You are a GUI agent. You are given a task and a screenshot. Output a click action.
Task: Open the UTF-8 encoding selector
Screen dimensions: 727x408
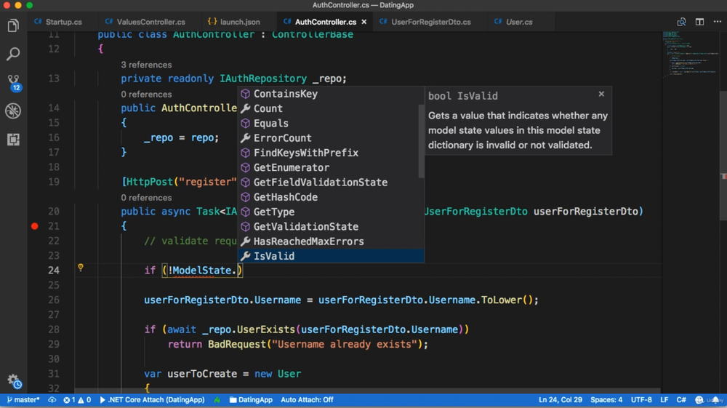(x=641, y=400)
